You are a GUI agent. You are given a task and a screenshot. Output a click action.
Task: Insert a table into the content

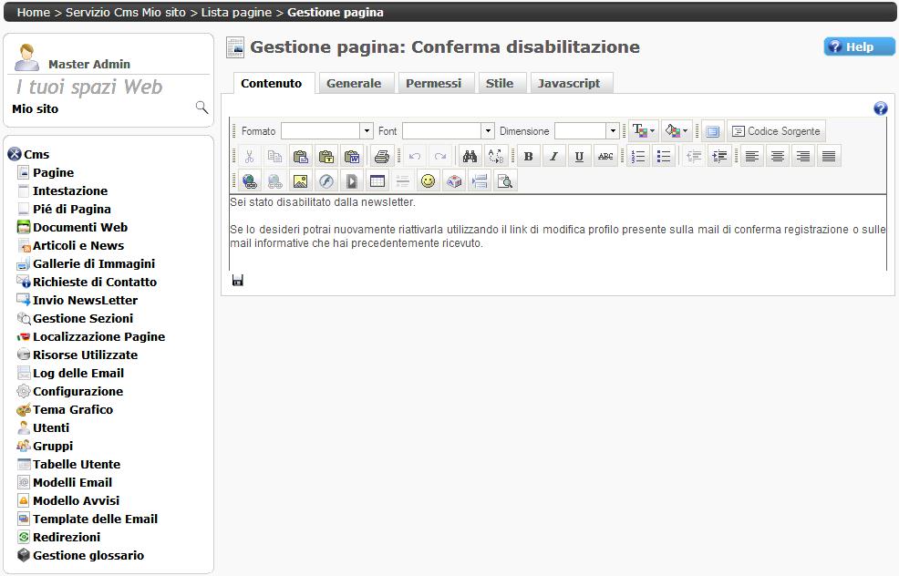click(377, 181)
